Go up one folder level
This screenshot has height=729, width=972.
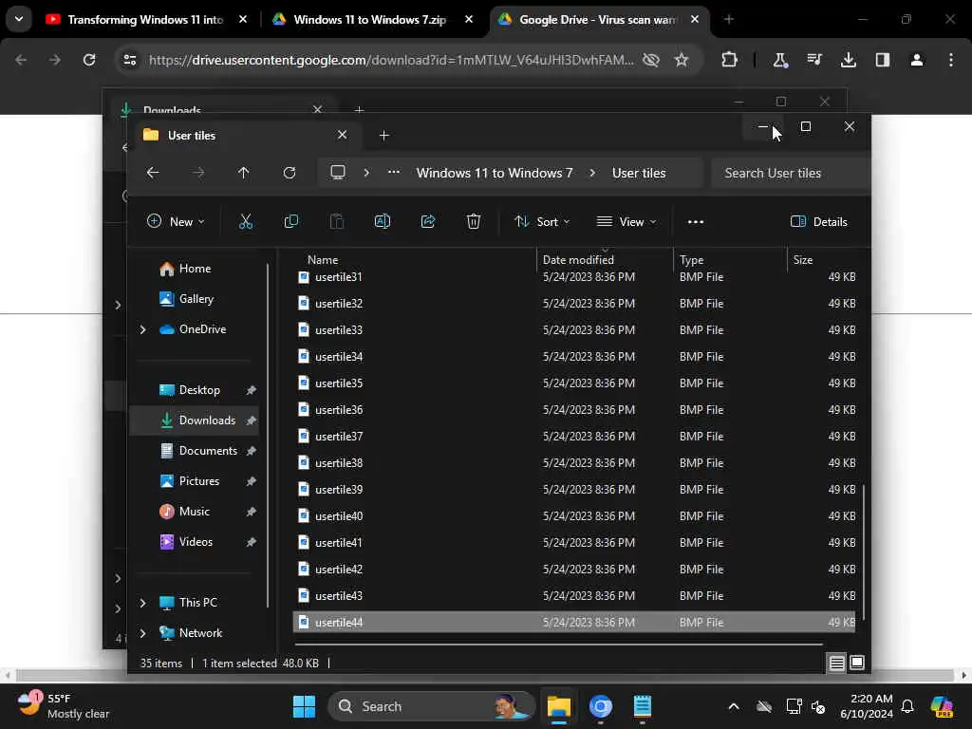click(244, 173)
